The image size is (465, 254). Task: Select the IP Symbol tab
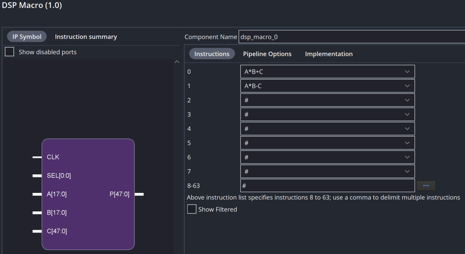pos(27,37)
